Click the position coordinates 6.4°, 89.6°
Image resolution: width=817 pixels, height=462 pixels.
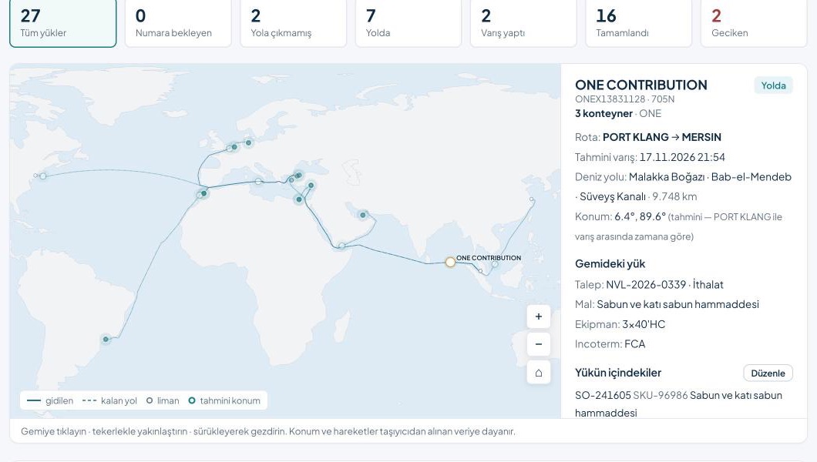(x=640, y=216)
